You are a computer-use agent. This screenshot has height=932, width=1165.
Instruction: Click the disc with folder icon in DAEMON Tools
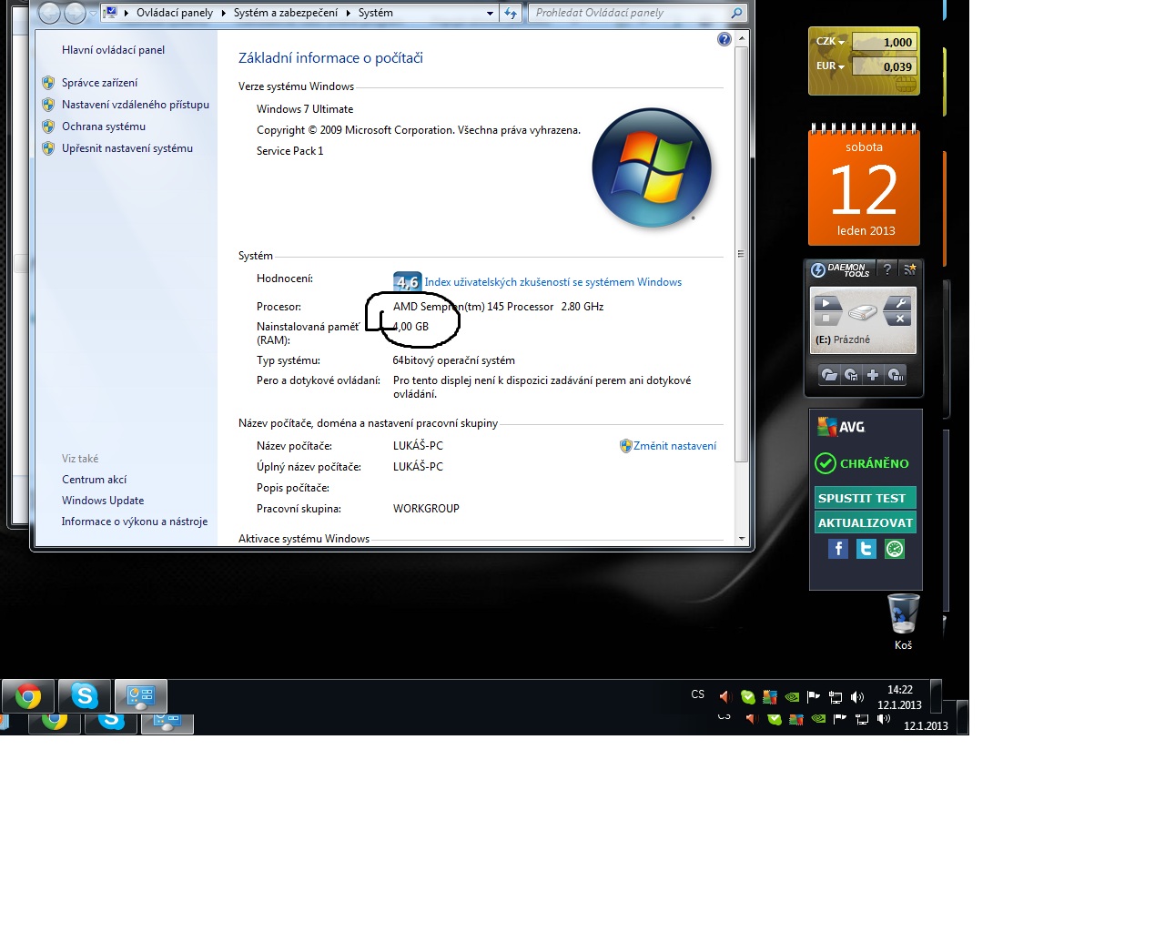click(x=829, y=375)
